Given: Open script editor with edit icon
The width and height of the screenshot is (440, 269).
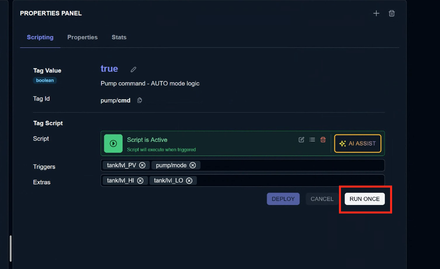Looking at the screenshot, I should tap(301, 140).
